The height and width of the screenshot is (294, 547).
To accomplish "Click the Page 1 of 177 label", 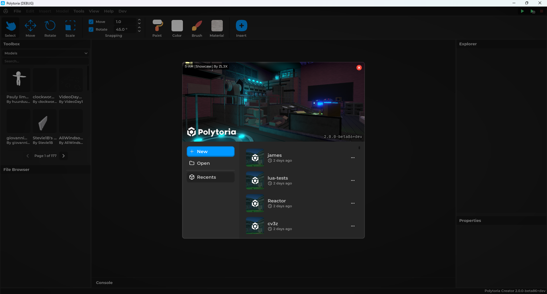I will pos(46,156).
